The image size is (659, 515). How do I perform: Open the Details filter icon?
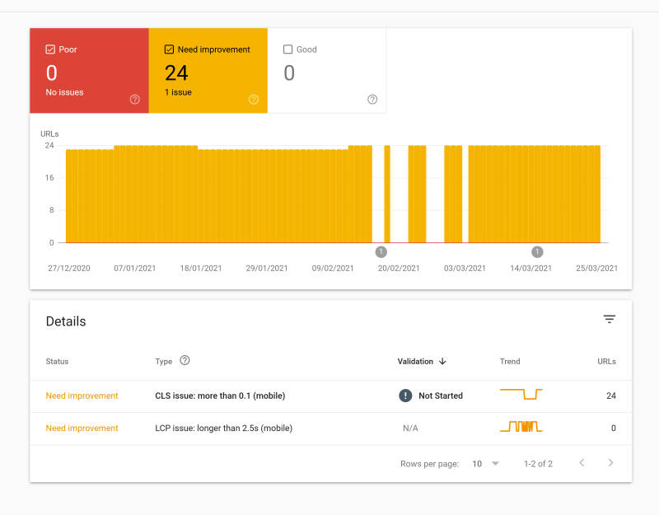point(609,319)
